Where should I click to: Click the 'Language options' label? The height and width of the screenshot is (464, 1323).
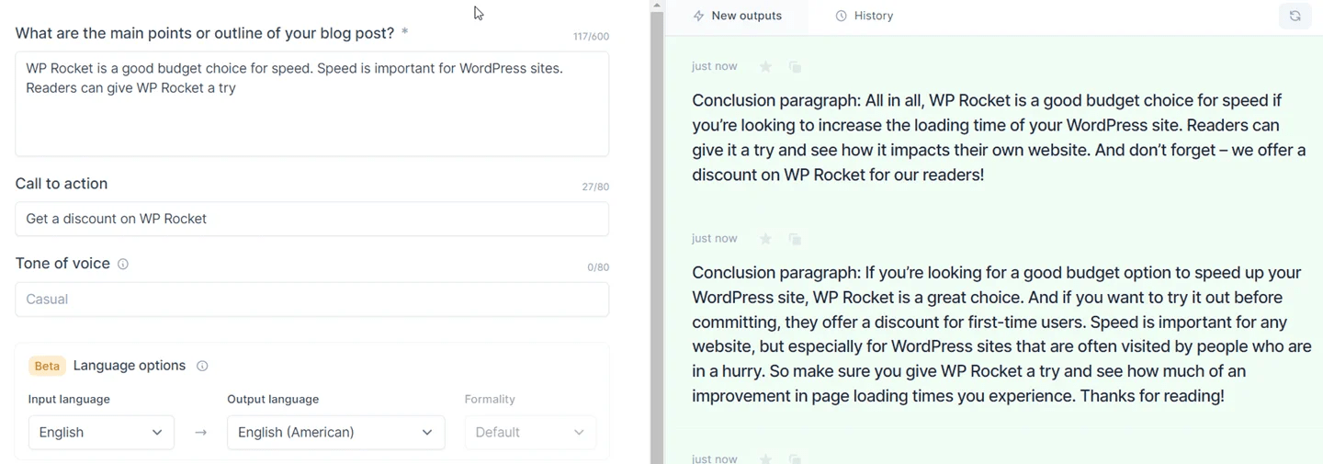(130, 366)
